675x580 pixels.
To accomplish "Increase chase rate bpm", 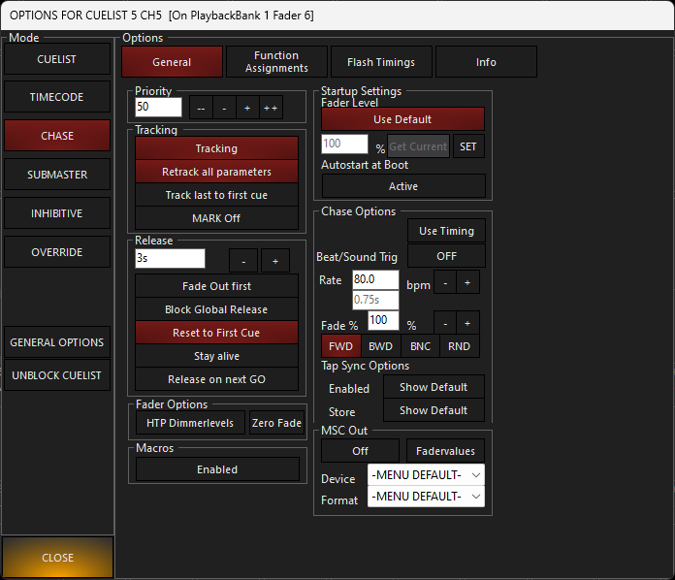I will 467,282.
